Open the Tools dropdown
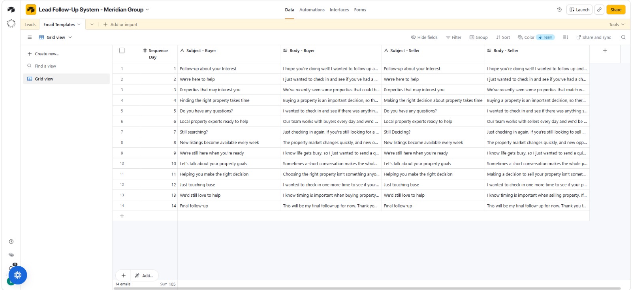Viewport: 632px width, 290px height. tap(617, 24)
